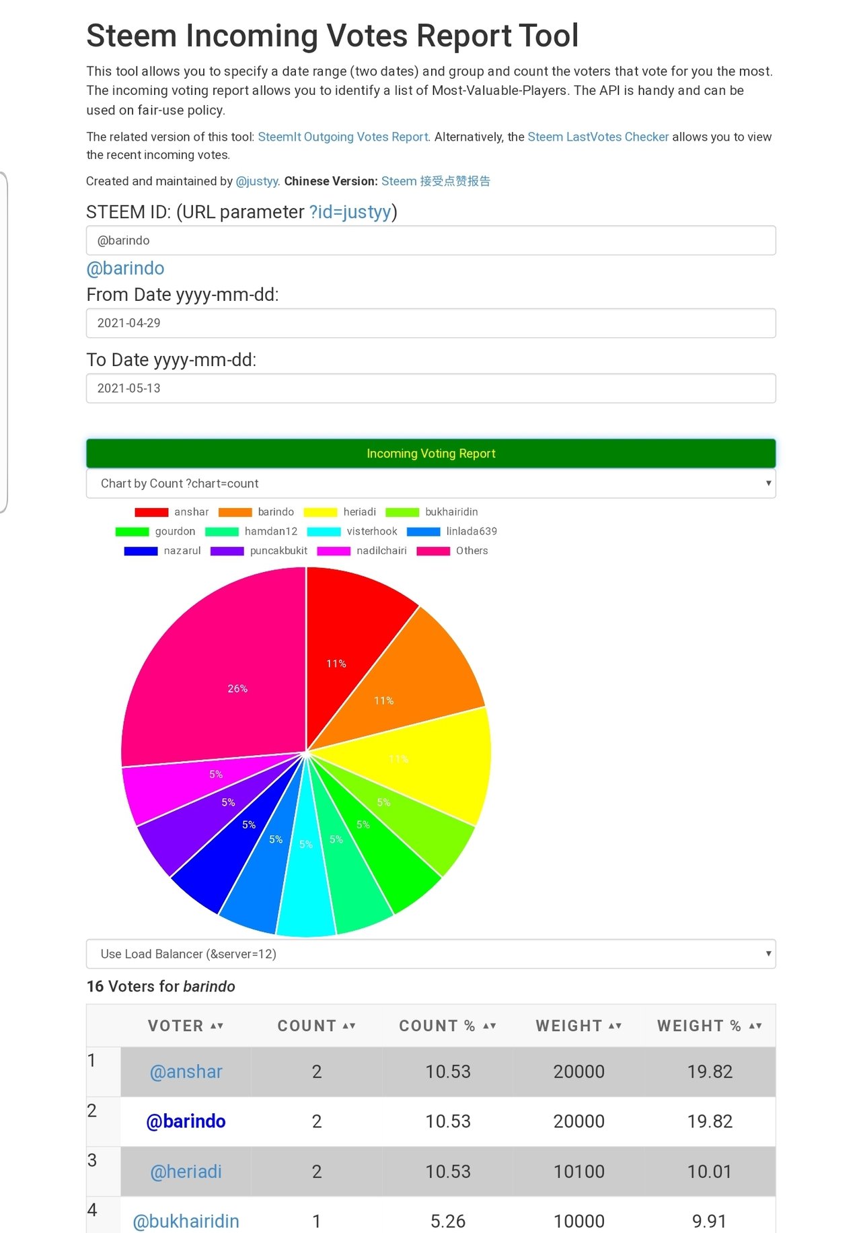Open the @bukhairidin voter link

click(x=186, y=1221)
